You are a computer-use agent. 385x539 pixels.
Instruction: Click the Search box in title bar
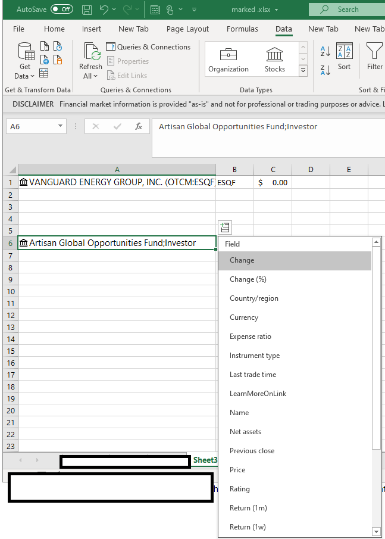[x=347, y=10]
